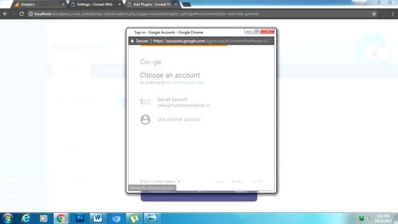
Task: Switch to the Analytics browser tab
Action: 38,4
